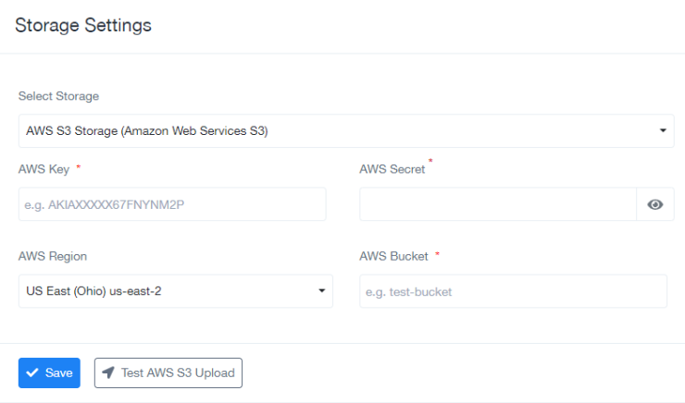Viewport: 685px width, 403px height.
Task: Click the AWS Region caret arrow
Action: tap(321, 291)
